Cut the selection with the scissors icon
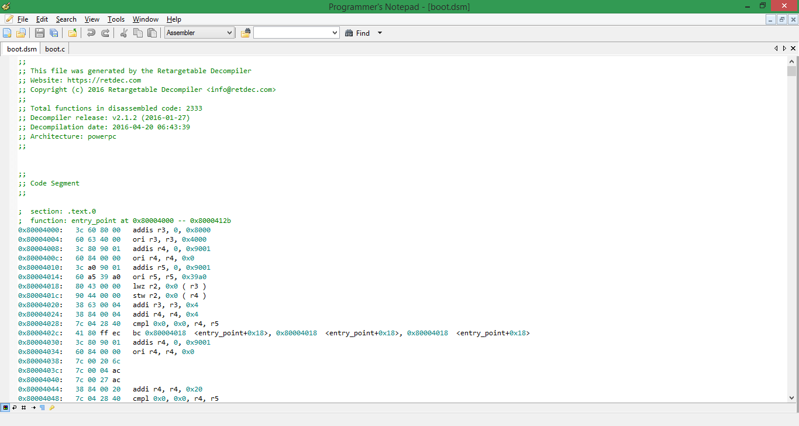 124,33
